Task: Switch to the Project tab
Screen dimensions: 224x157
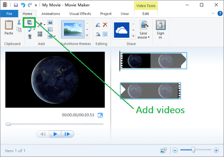Action: pyautogui.click(x=106, y=14)
